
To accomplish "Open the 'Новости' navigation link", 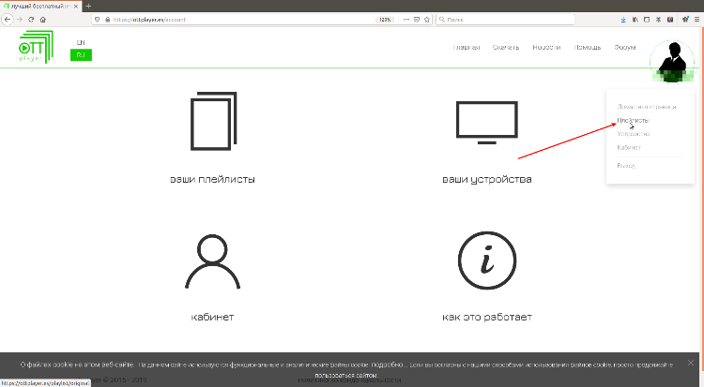I will click(546, 47).
